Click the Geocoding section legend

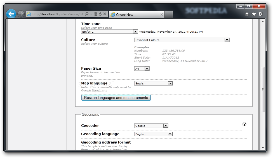91,115
